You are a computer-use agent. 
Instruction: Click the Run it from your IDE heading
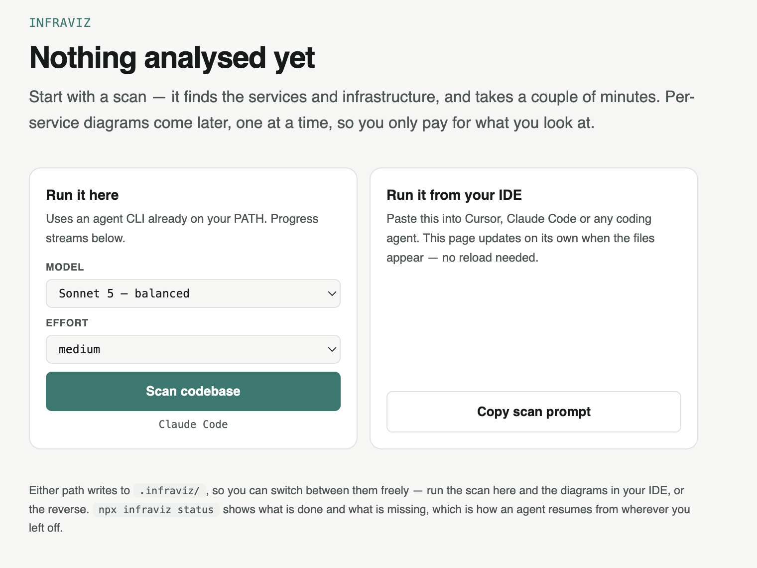coord(454,195)
